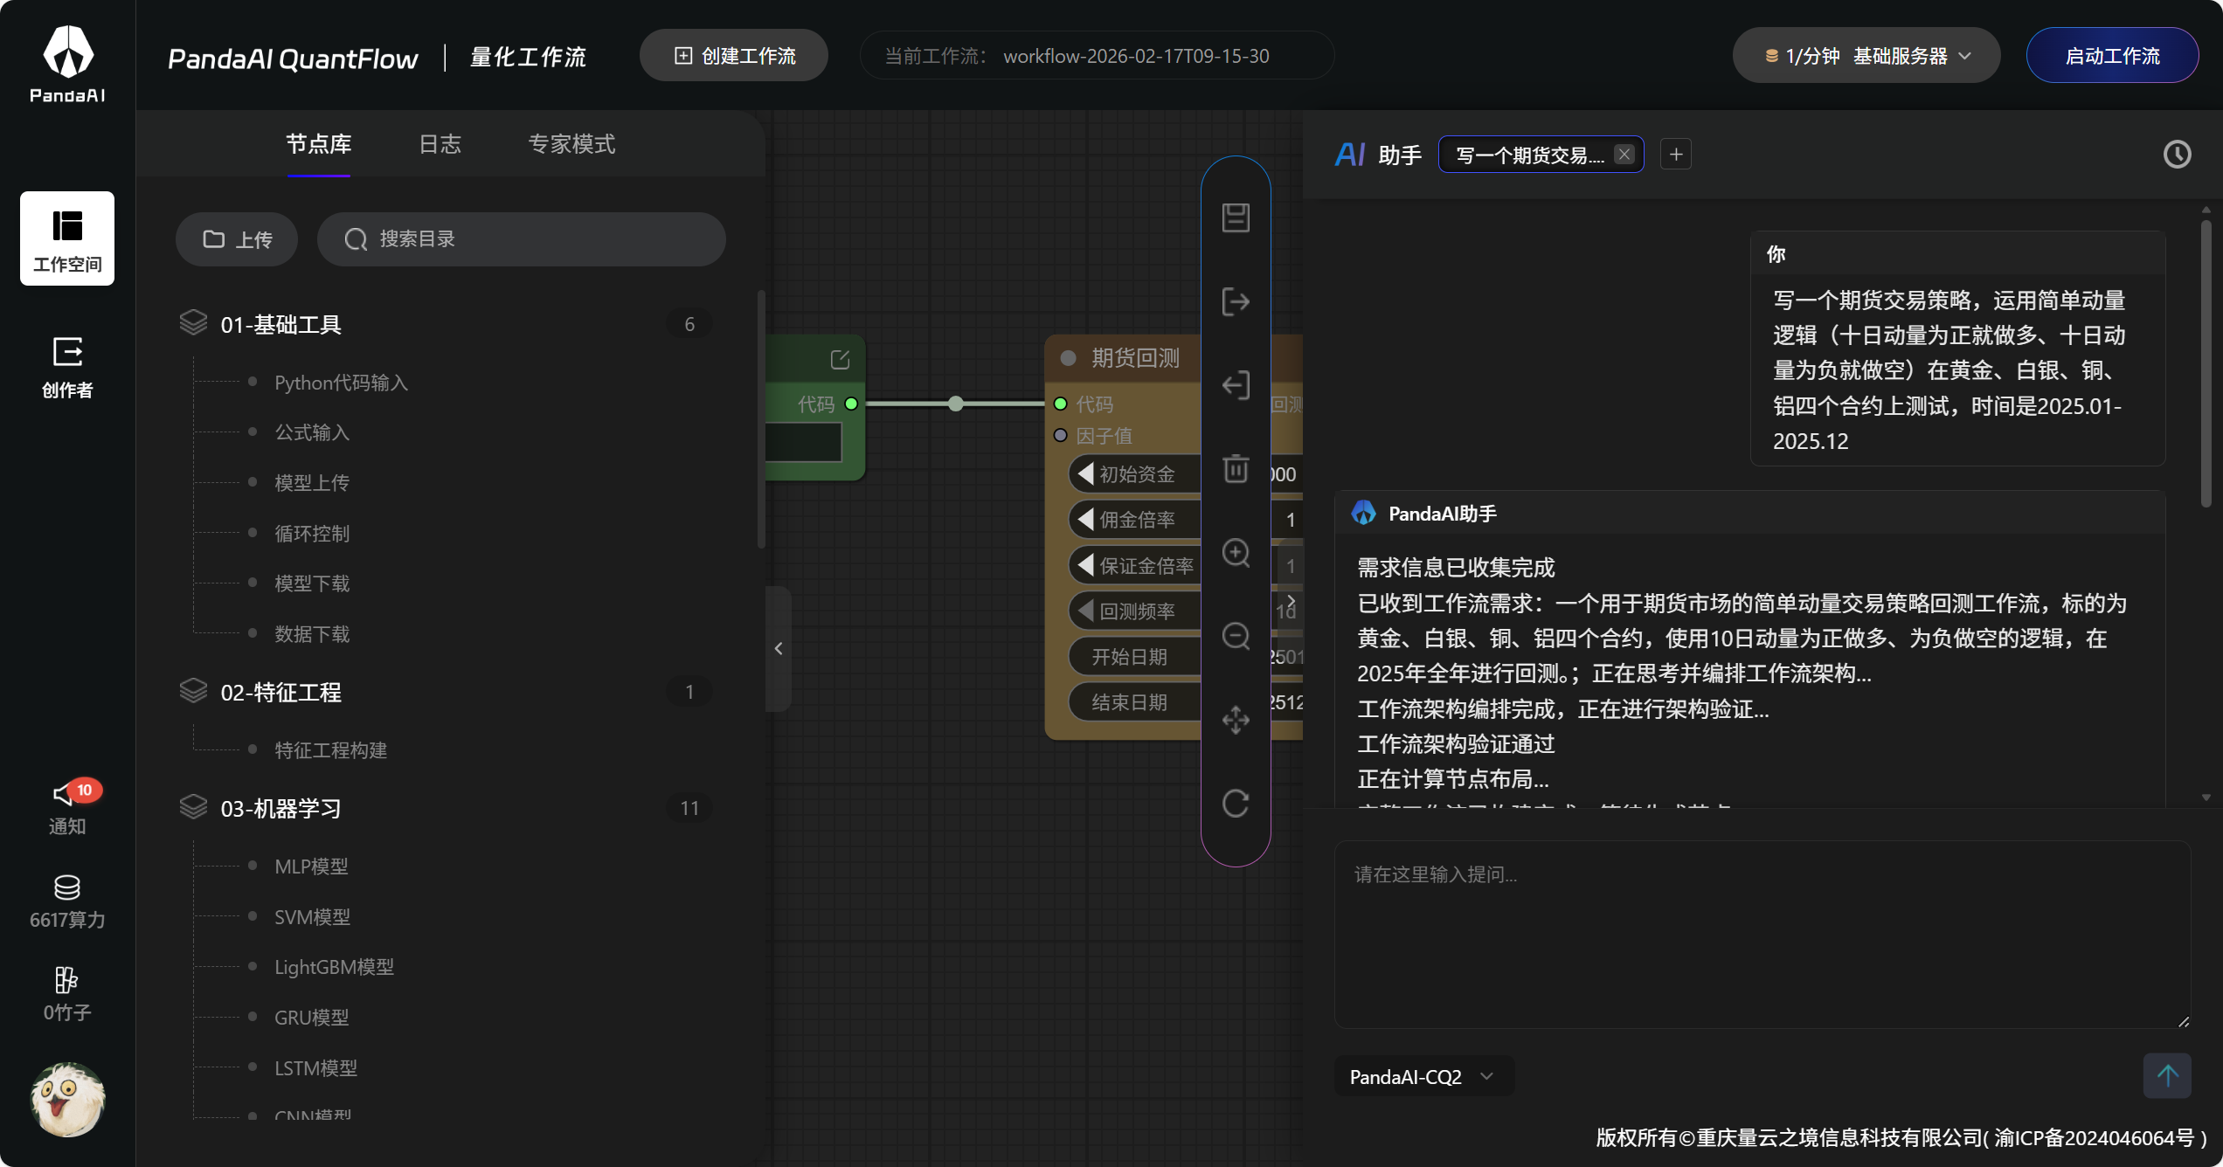This screenshot has width=2223, height=1167.
Task: Click the save icon in canvas toolbar
Action: point(1236,218)
